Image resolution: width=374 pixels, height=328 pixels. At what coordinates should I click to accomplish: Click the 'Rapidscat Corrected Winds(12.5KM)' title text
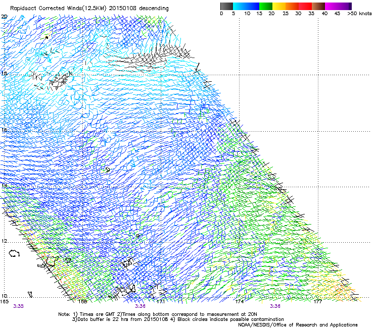(59, 9)
